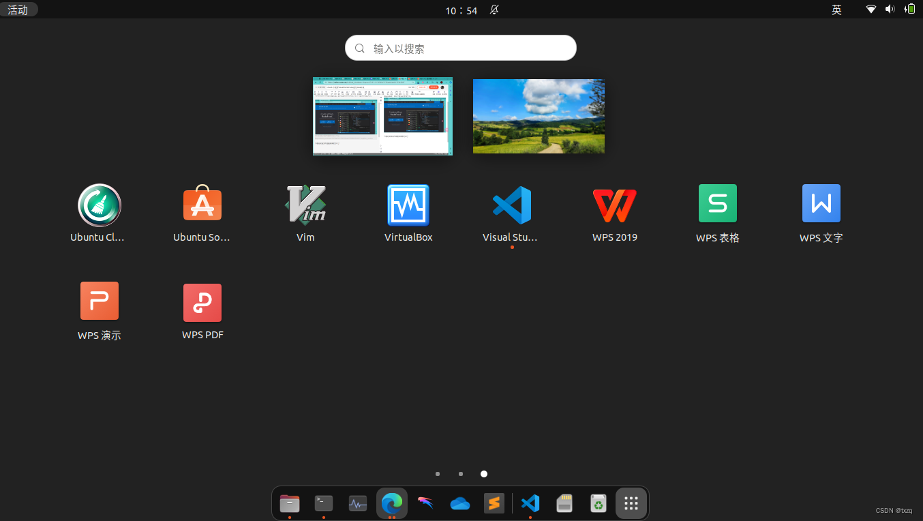Select the third app grid page dot

484,473
